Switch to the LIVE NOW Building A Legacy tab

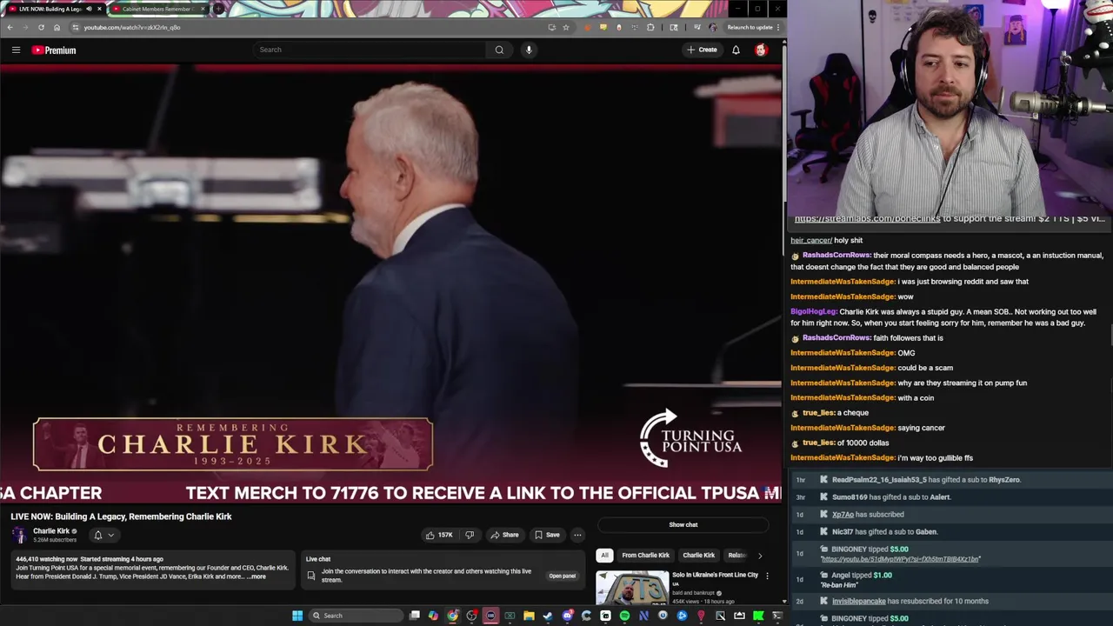[x=50, y=9]
